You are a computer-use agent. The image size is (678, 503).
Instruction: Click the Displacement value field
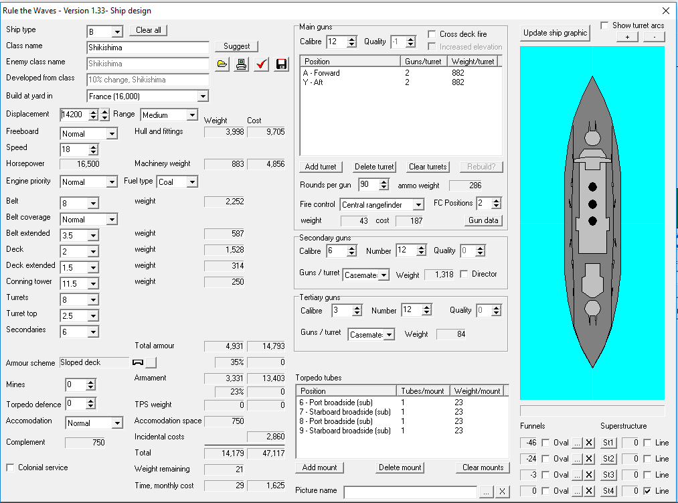pos(74,115)
